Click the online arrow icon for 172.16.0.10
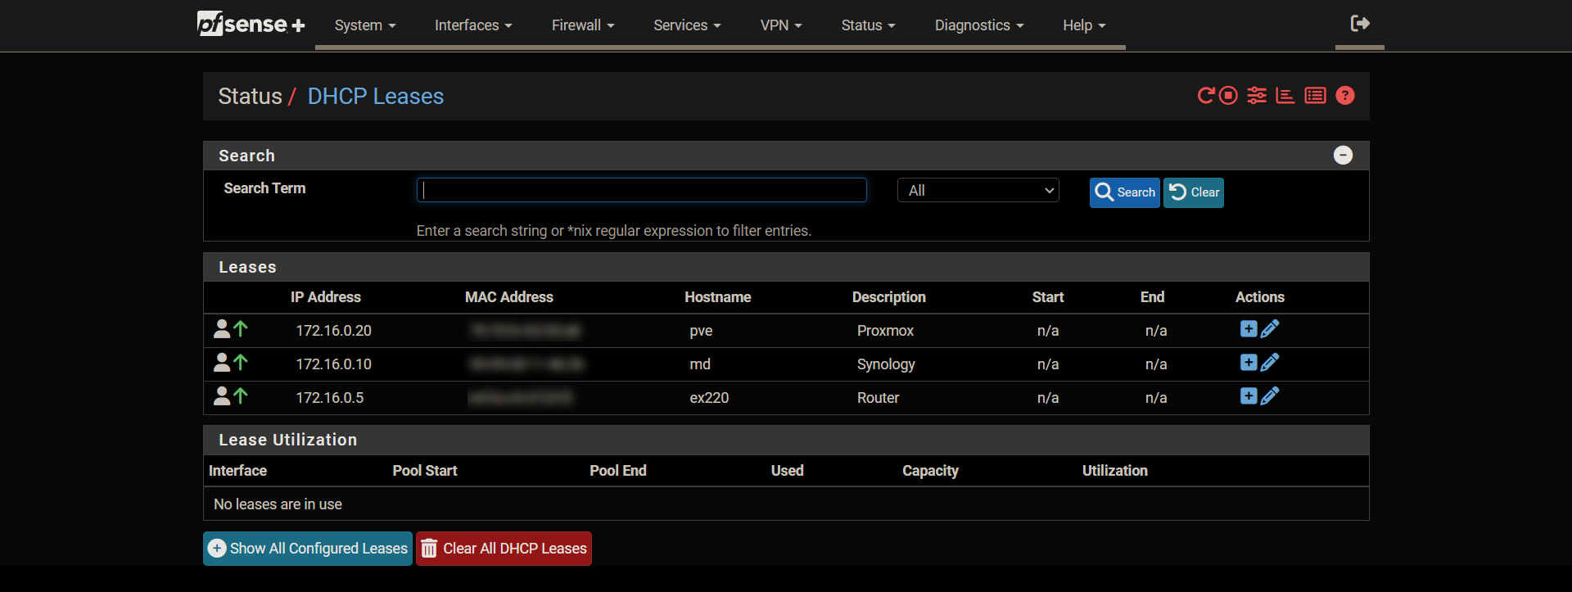This screenshot has height=592, width=1572. (241, 363)
